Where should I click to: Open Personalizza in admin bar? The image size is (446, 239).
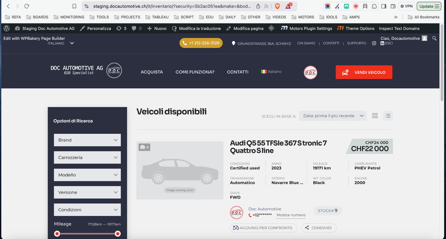coord(95,29)
